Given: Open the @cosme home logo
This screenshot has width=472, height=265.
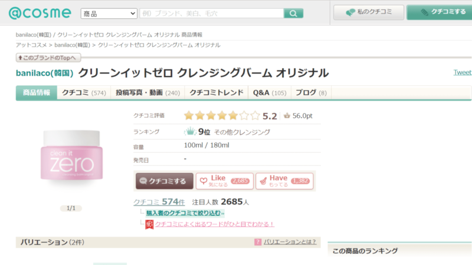Looking at the screenshot, I should pos(40,13).
